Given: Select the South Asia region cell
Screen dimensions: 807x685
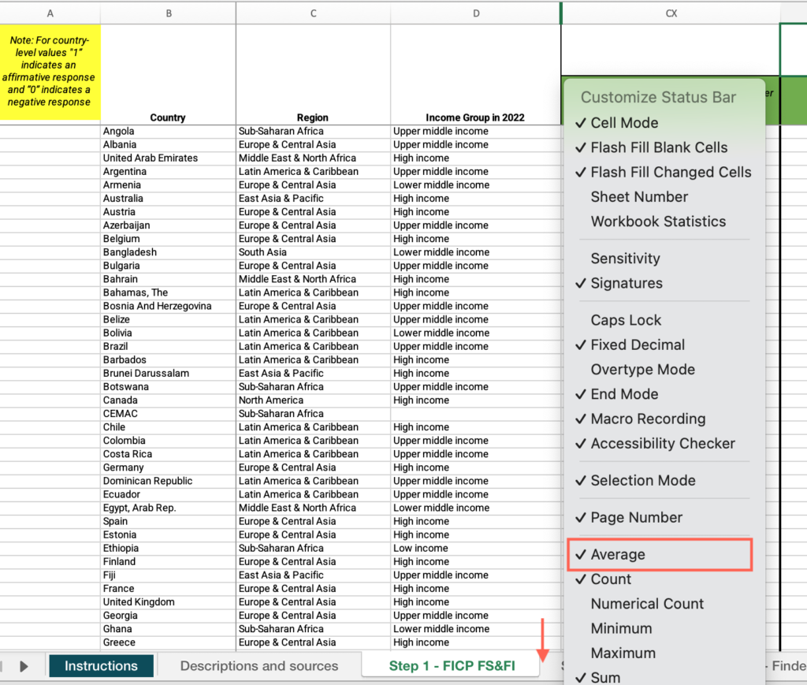Looking at the screenshot, I should click(x=313, y=252).
